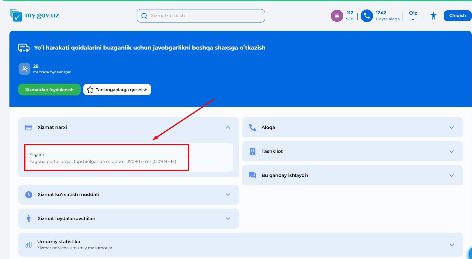Expand Bu qanday ishlaydi? section

pos(452,175)
